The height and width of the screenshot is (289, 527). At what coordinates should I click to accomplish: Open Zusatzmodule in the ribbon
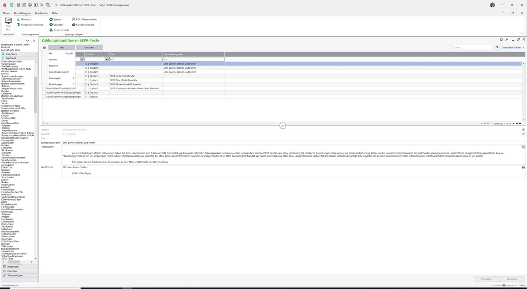click(x=59, y=30)
